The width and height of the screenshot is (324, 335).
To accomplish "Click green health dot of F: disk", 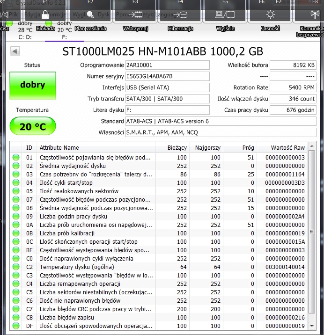I will point(49,23).
